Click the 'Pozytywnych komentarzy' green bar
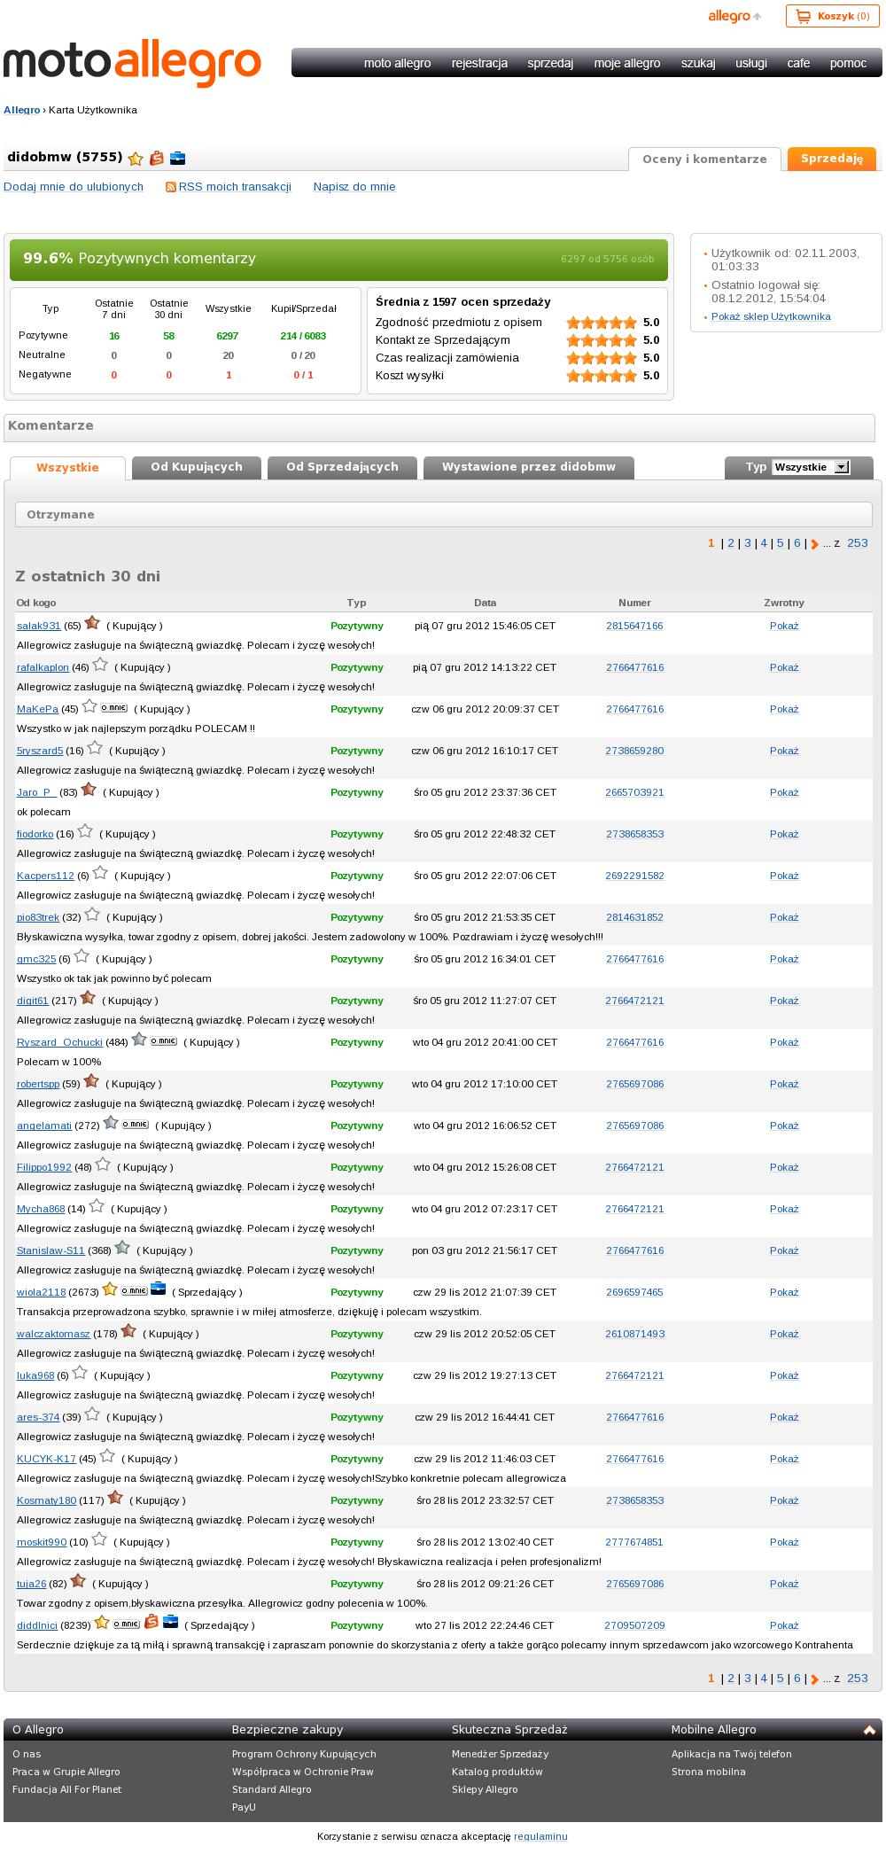This screenshot has height=1854, width=886. [x=338, y=259]
